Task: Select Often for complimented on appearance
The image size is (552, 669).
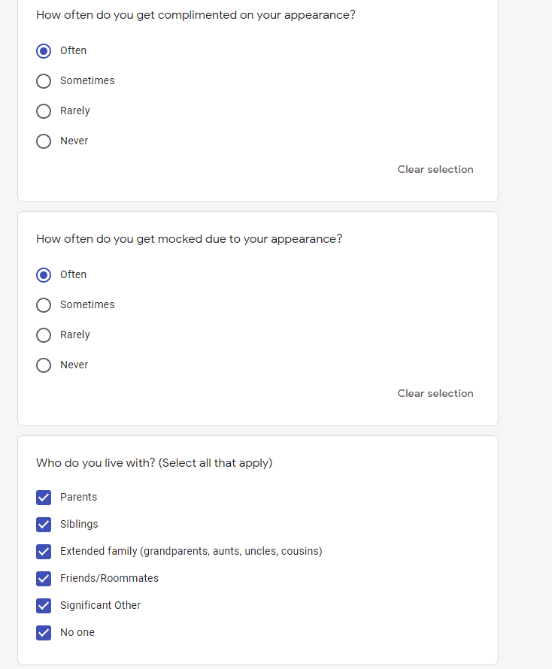Action: [44, 51]
